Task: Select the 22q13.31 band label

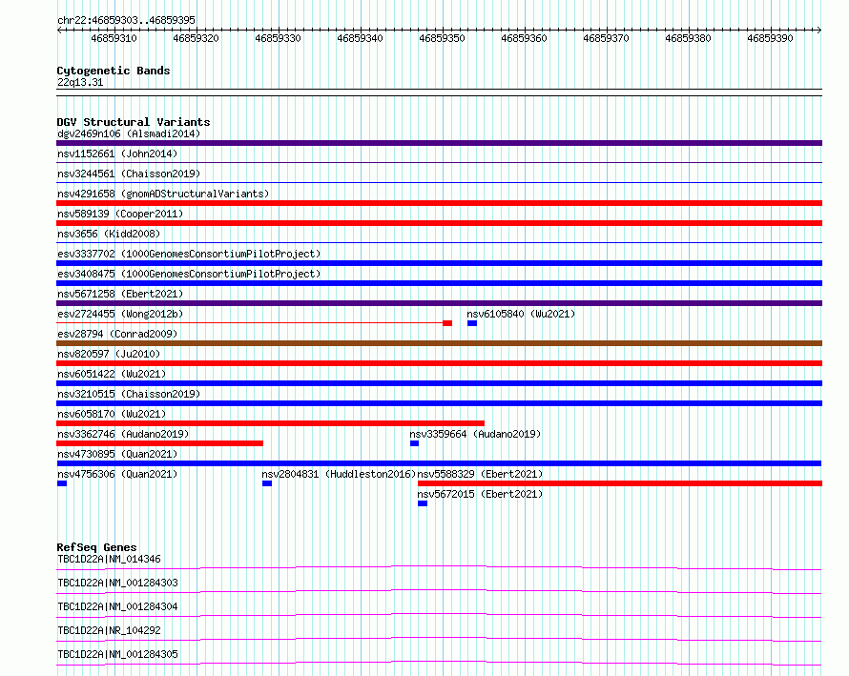Action: tap(80, 82)
